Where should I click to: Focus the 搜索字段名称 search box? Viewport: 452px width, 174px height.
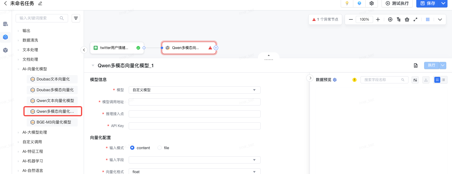[x=384, y=80]
